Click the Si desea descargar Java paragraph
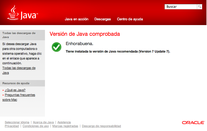This screenshot has width=207, height=131. pos(22,54)
